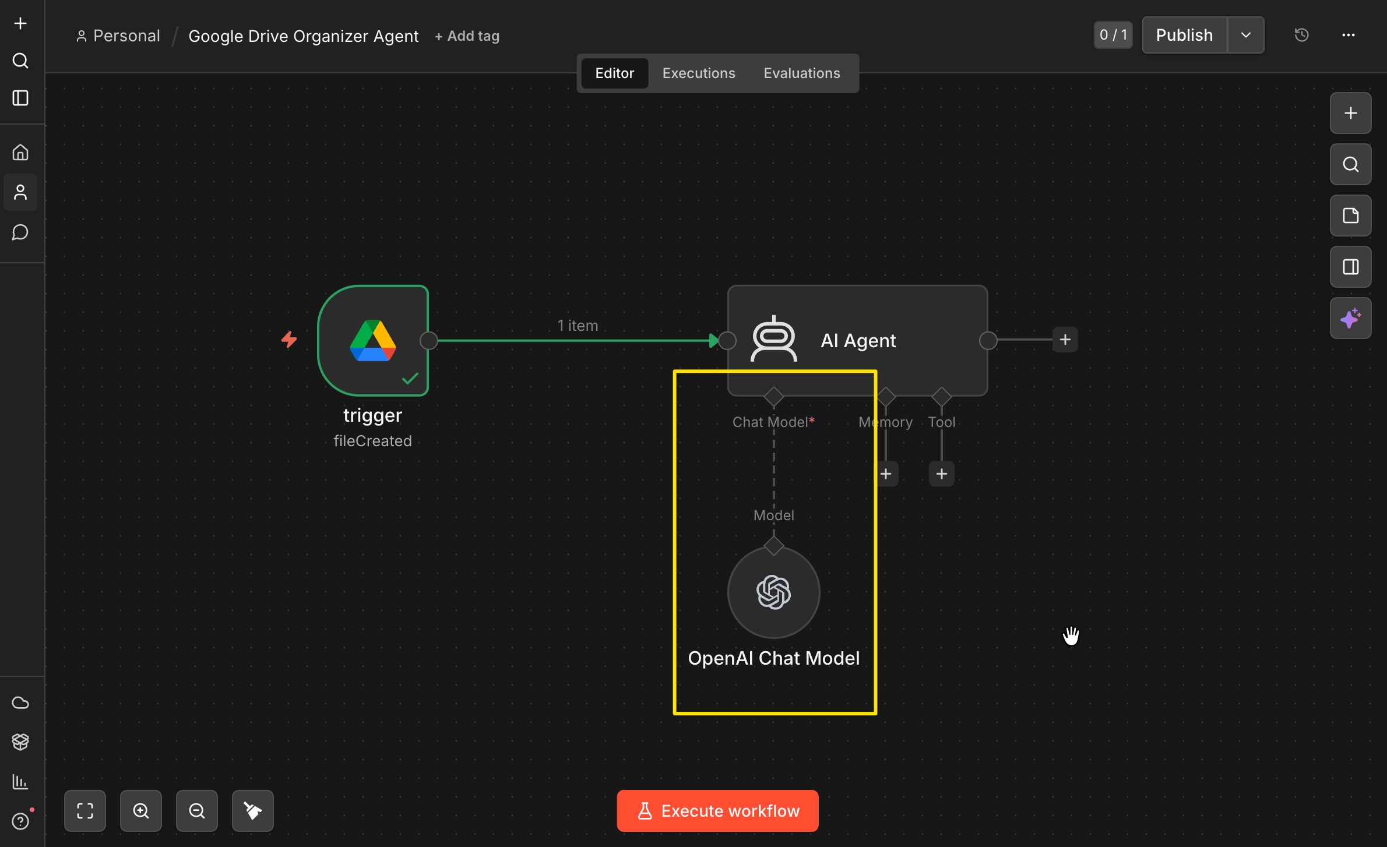Open the chat bubble icon in sidebar
Screen dimensions: 1387x847
(x=20, y=232)
